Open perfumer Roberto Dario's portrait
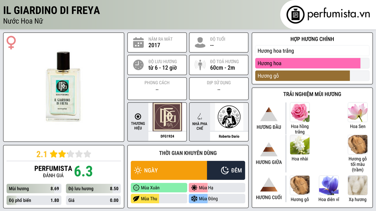 point(229,117)
